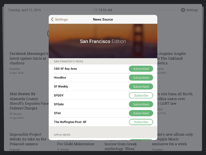Unsubscribe from SFist source
The height and width of the screenshot is (155, 206).
click(141, 113)
